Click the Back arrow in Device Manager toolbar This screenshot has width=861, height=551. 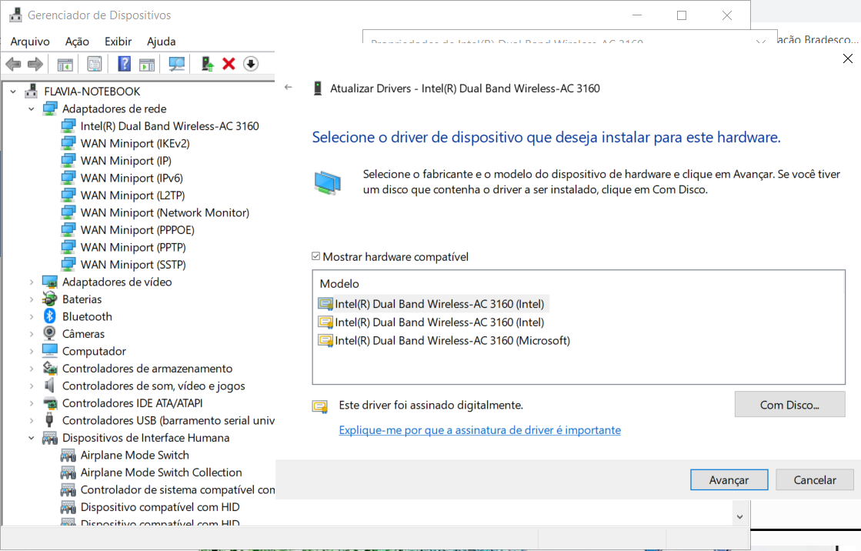pos(13,65)
